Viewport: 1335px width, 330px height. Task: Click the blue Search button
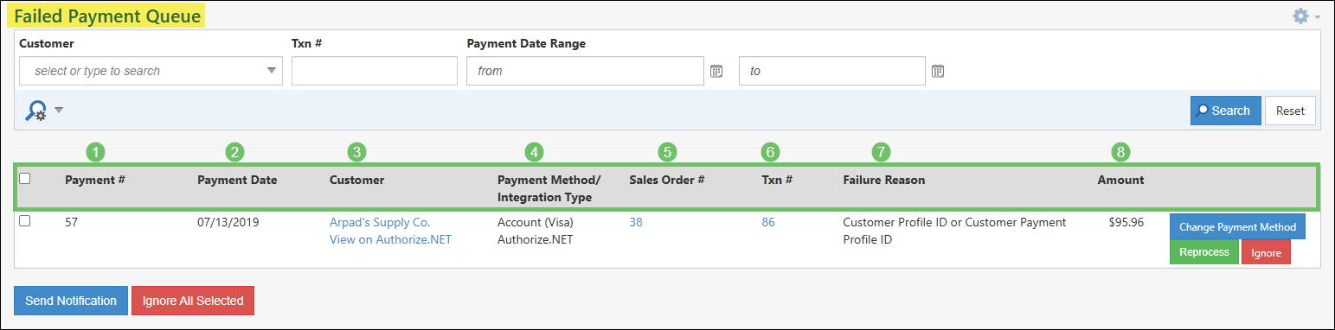tap(1225, 111)
